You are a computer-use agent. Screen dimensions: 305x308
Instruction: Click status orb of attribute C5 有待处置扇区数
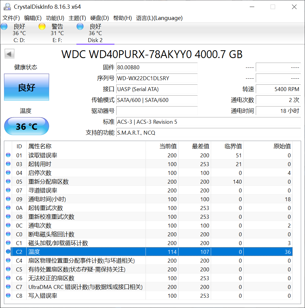tap(8, 269)
